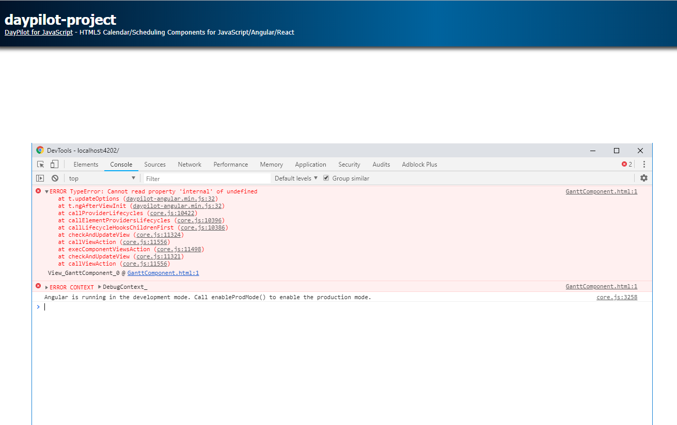Open the Application tab
Screen dimensions: 677x425
click(x=310, y=165)
